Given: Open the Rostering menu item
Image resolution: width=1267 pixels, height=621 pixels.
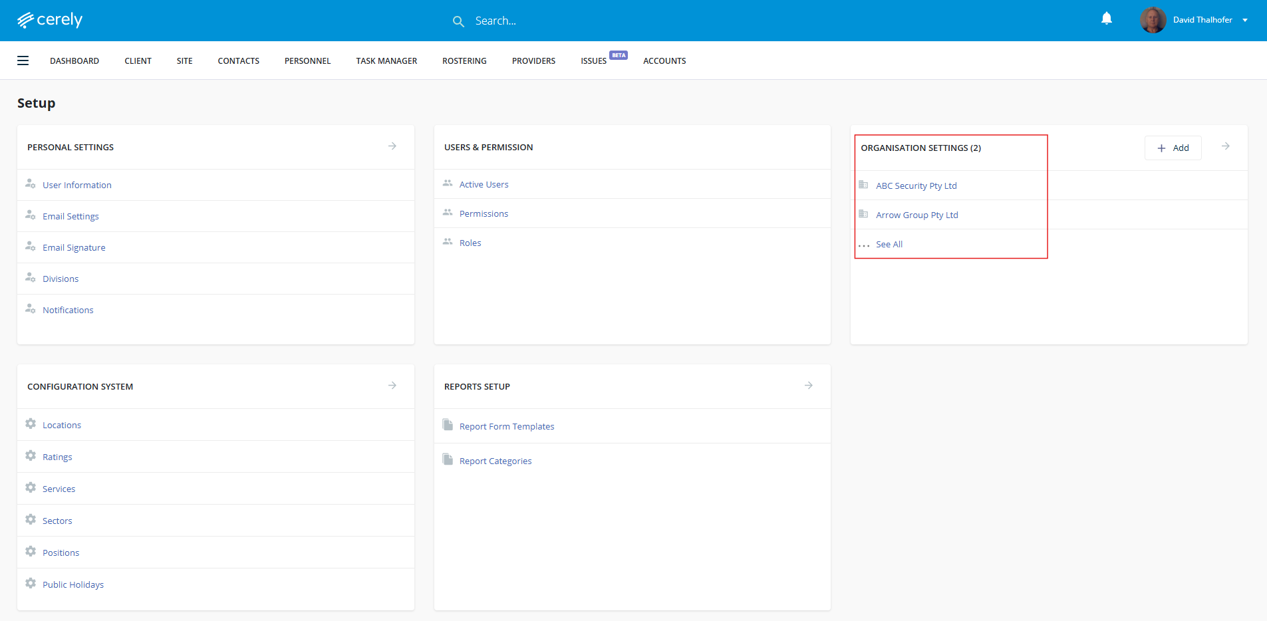Looking at the screenshot, I should pyautogui.click(x=464, y=61).
